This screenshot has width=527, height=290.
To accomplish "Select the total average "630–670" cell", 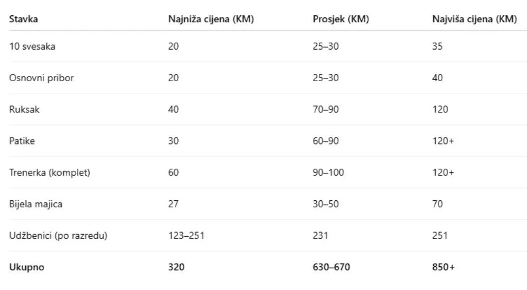I will coord(331,267).
